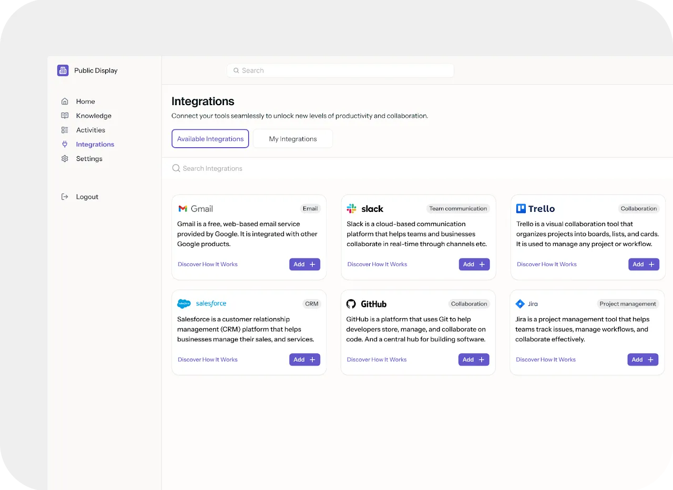Click the Search Integrations magnifier icon
This screenshot has height=490, width=673.
click(176, 168)
